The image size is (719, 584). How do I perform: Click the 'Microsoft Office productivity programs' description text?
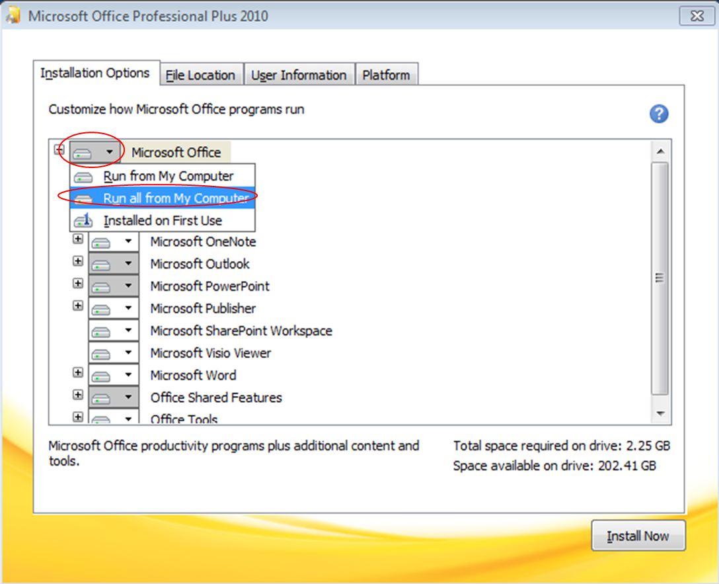234,453
